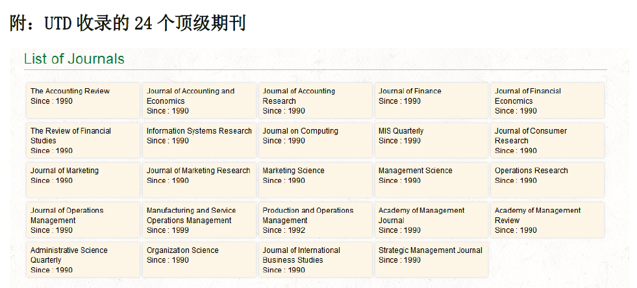Click Journal of Marketing Research card
Screen dimensions: 637x288
(x=199, y=180)
